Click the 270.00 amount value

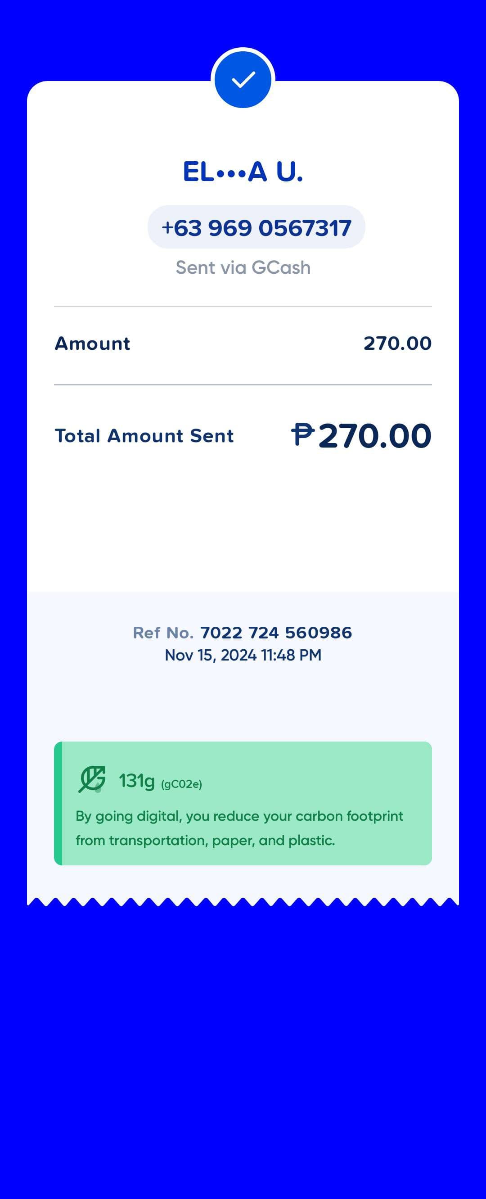coord(397,344)
